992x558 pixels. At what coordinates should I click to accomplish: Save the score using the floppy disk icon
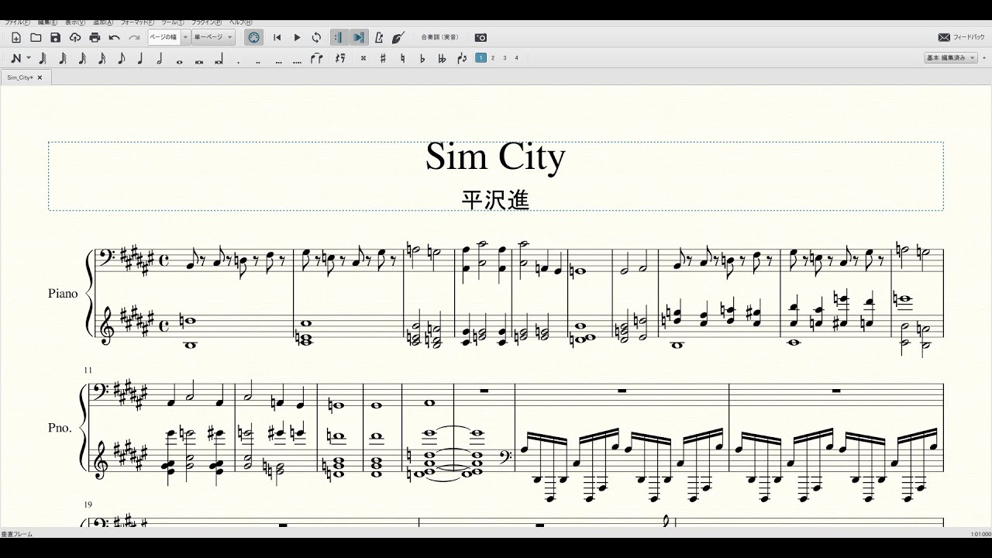(55, 37)
